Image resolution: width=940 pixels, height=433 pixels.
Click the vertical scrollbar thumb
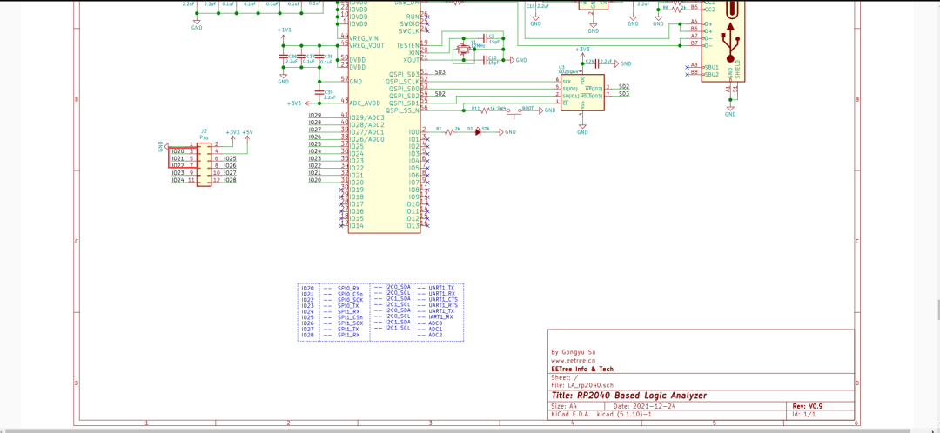[x=937, y=310]
